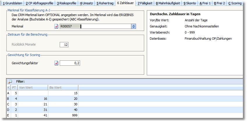Click the Bis Wert column header
This screenshot has height=122, width=247.
coord(63,87)
